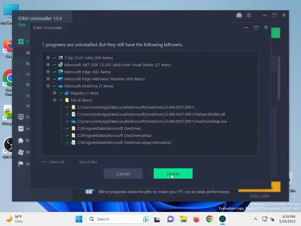Viewport: 301px width, 226px height.
Task: Open Software Health in IObit sidebar
Action: (x=21, y=117)
